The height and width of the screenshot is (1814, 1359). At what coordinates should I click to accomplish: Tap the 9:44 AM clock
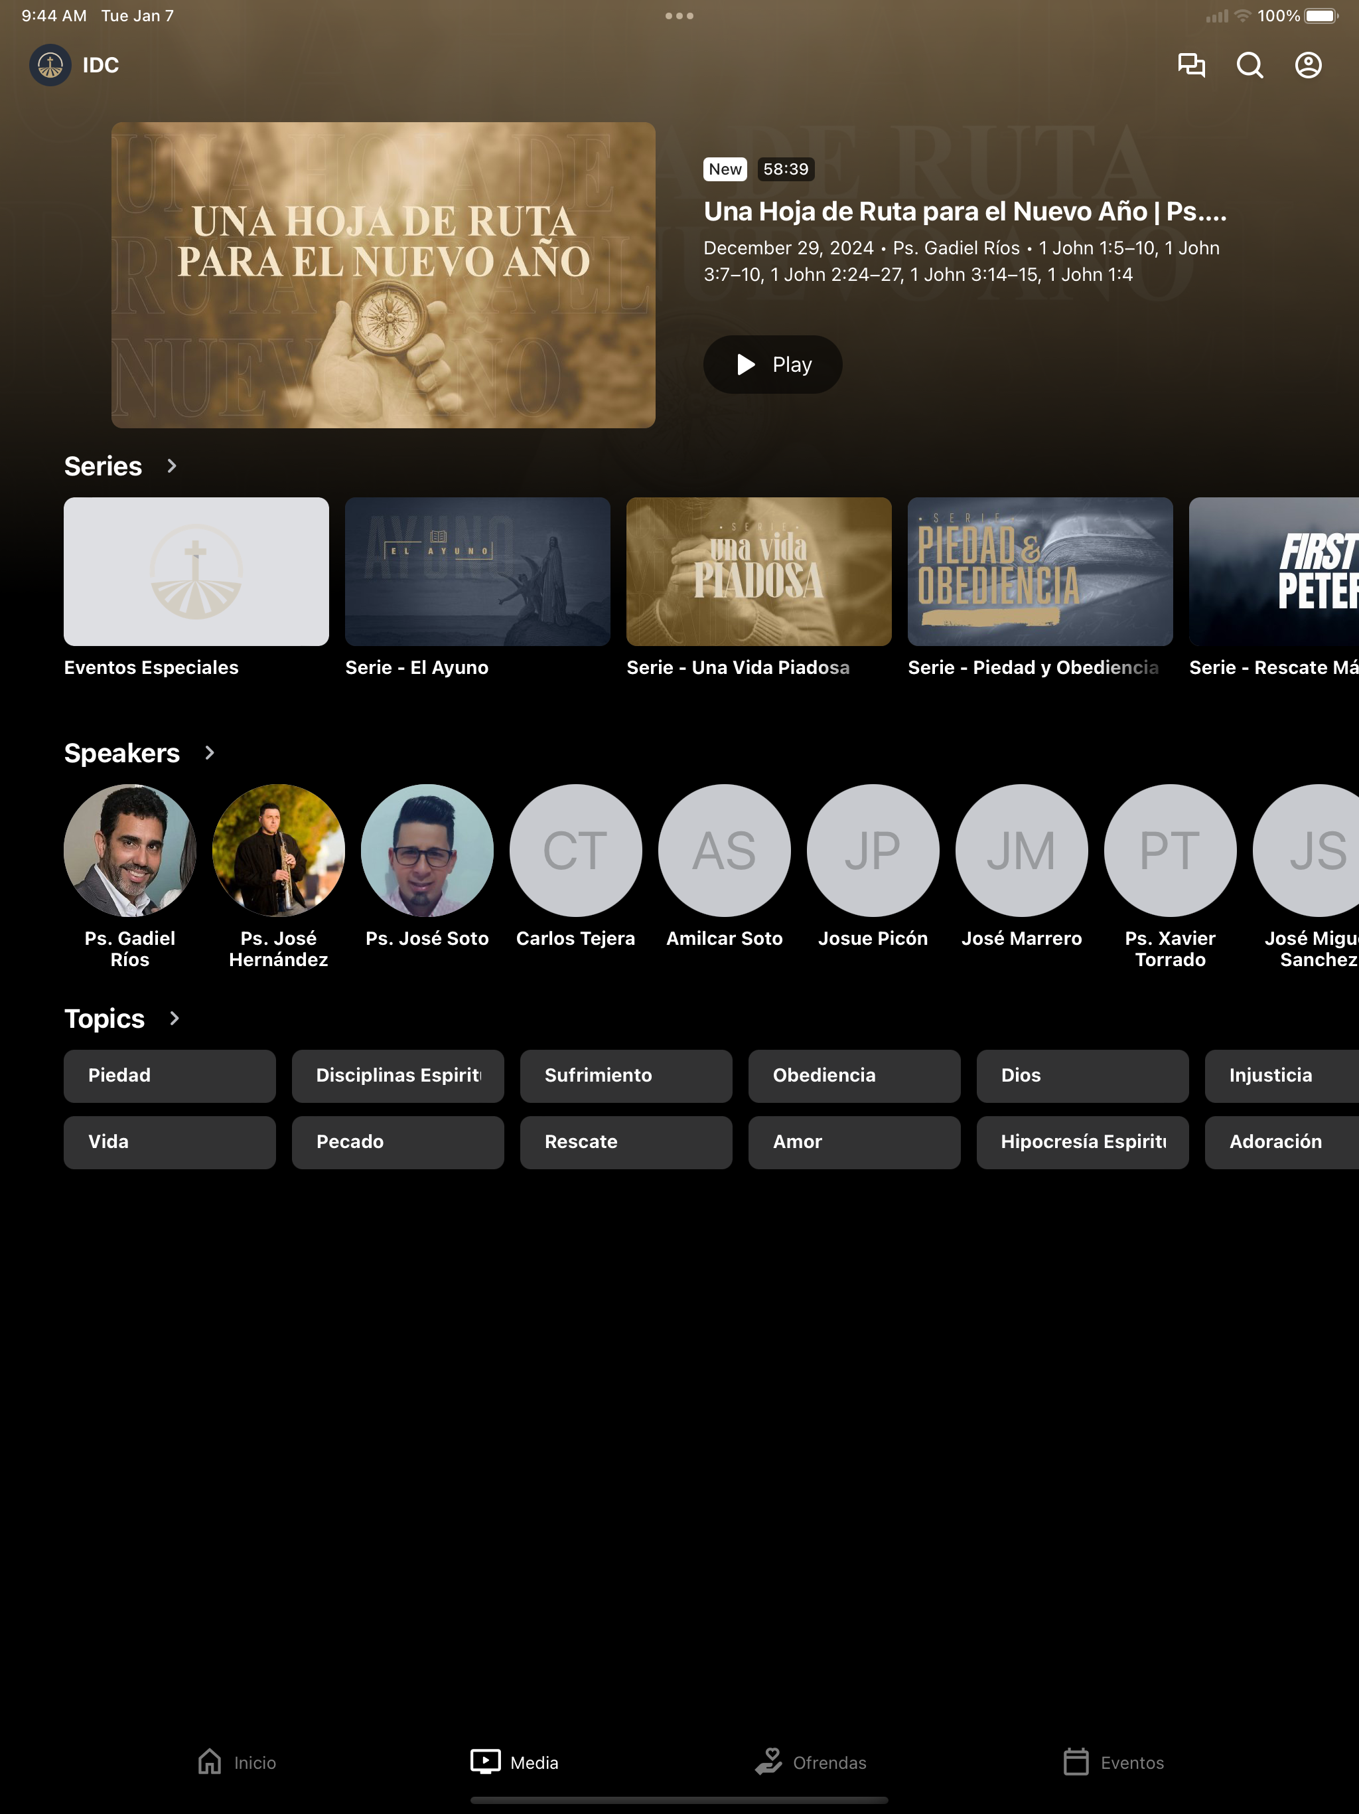tap(54, 15)
